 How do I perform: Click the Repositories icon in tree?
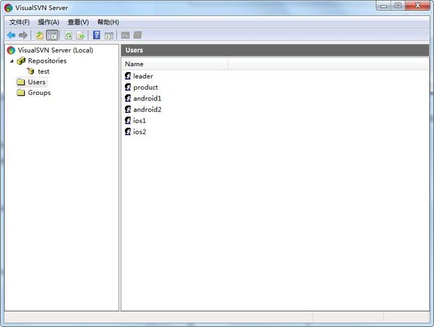point(21,61)
